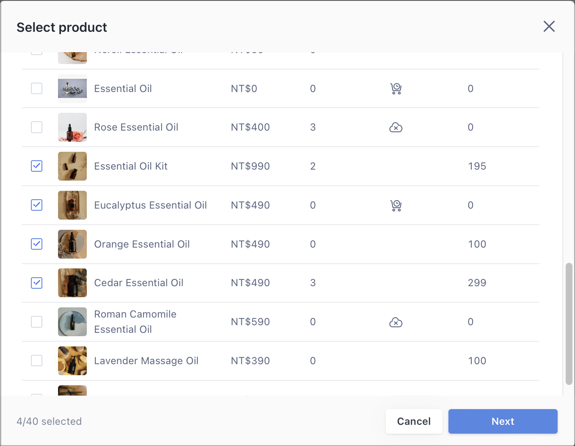Click the Next button
Screen dimensions: 575x446
[503, 421]
